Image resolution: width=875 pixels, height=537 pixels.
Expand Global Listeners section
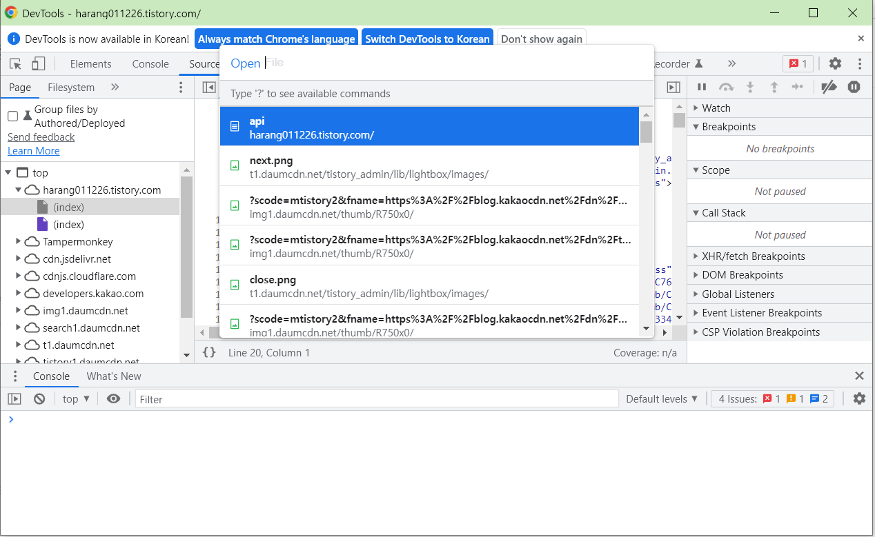point(780,294)
